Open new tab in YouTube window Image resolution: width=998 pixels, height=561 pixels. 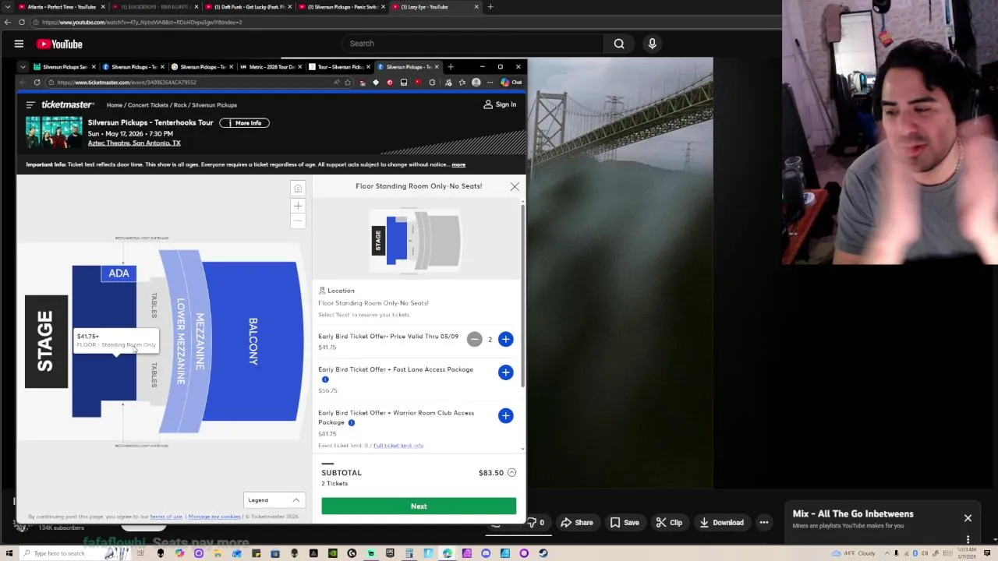pyautogui.click(x=490, y=7)
